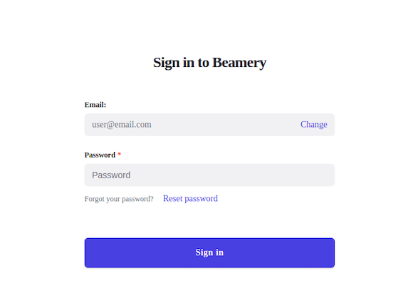Viewport: 408px width, 303px height.
Task: Click the grey "Password" placeholder text
Action: point(111,175)
